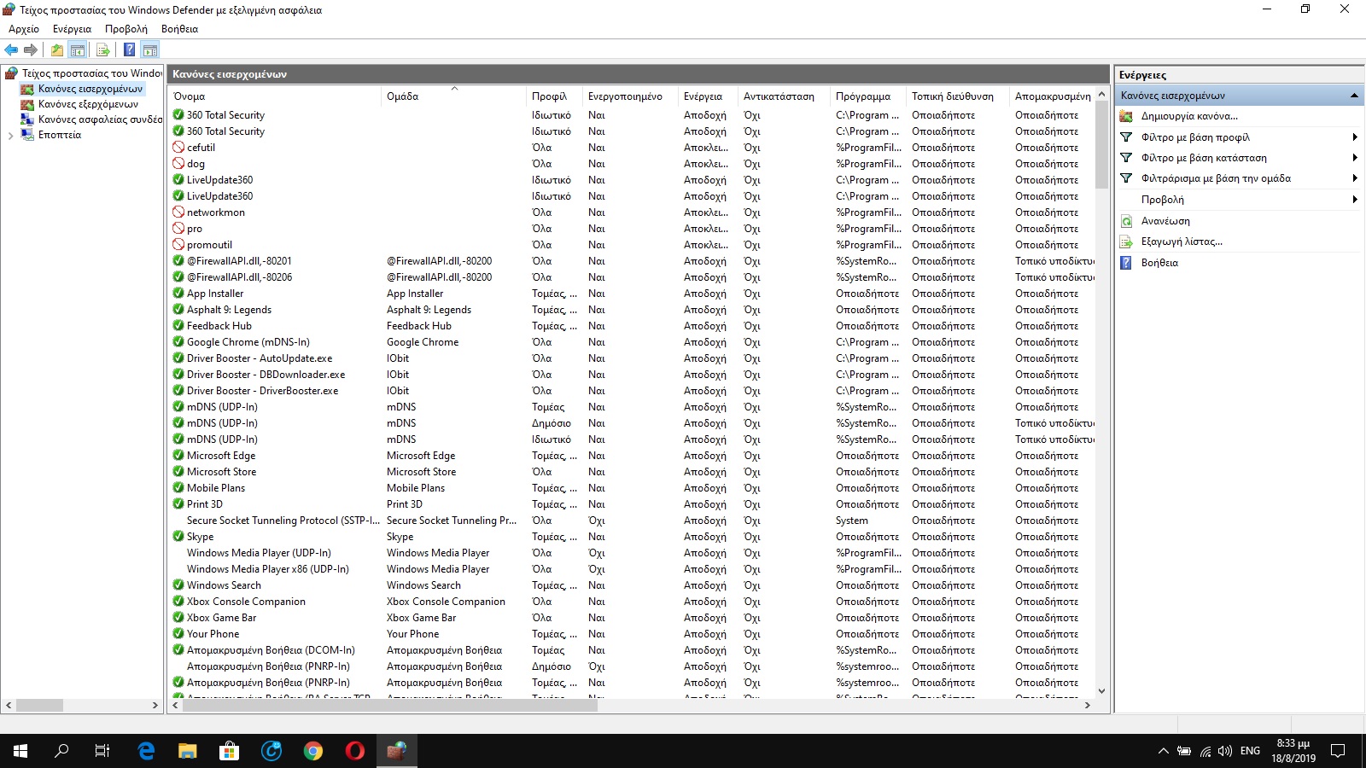Go back using the toolbar Back arrow
This screenshot has height=768, width=1366.
[x=11, y=50]
